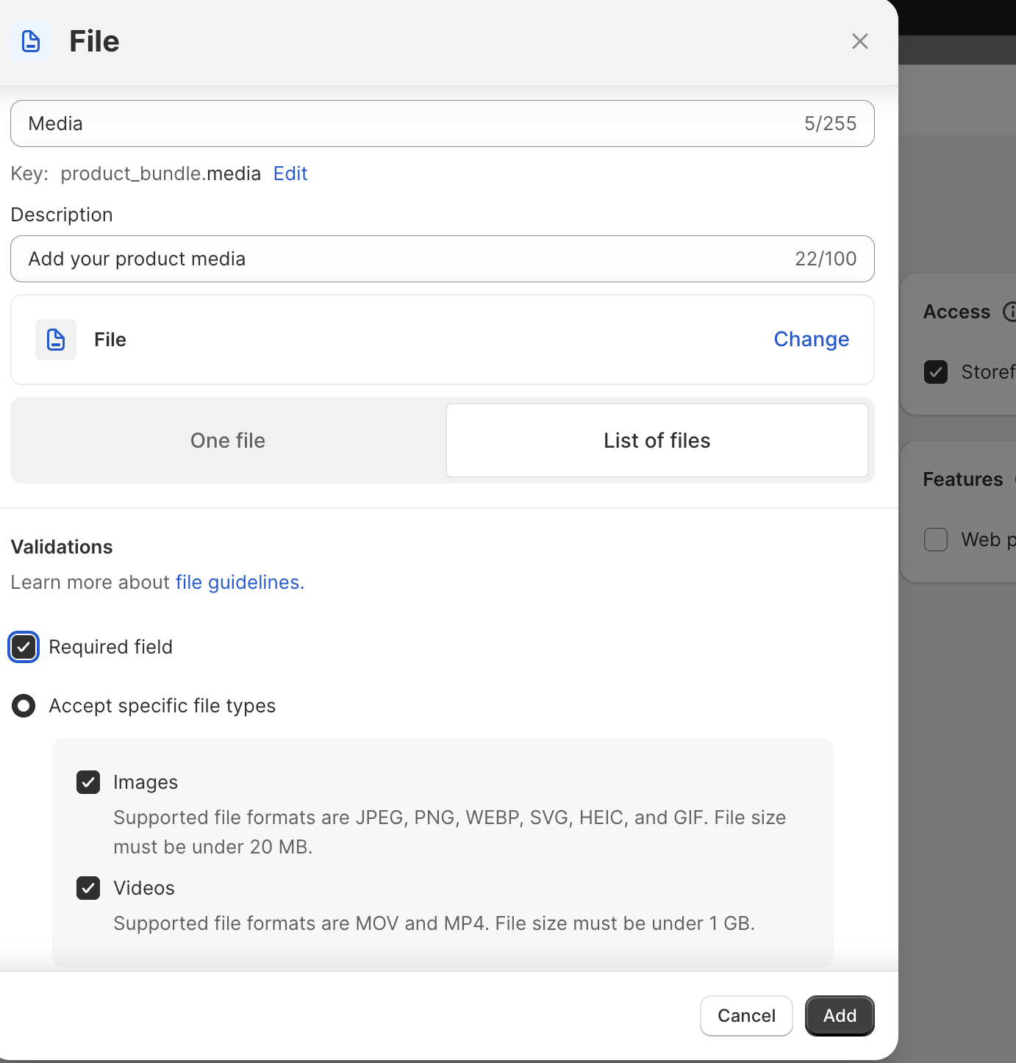
Task: Uncheck the Videos file type option
Action: (x=87, y=887)
